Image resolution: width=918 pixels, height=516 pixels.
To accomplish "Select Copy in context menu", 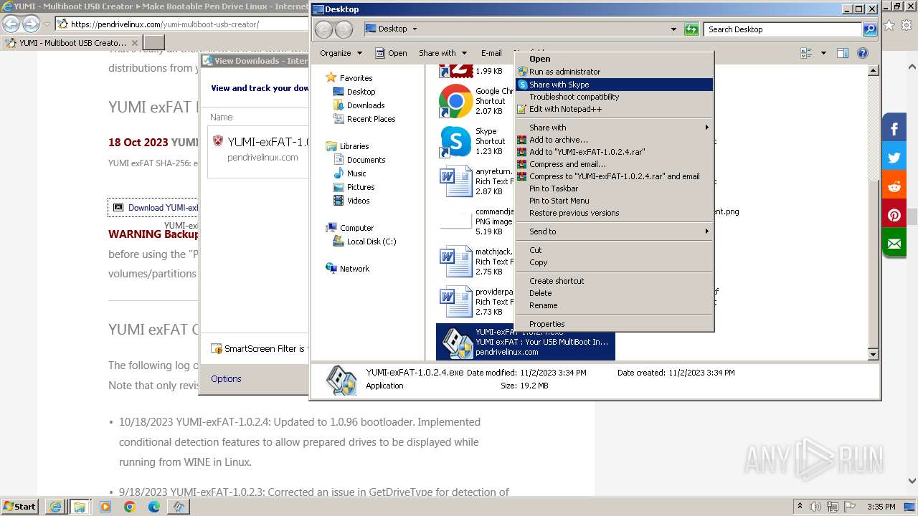I will tap(614, 262).
